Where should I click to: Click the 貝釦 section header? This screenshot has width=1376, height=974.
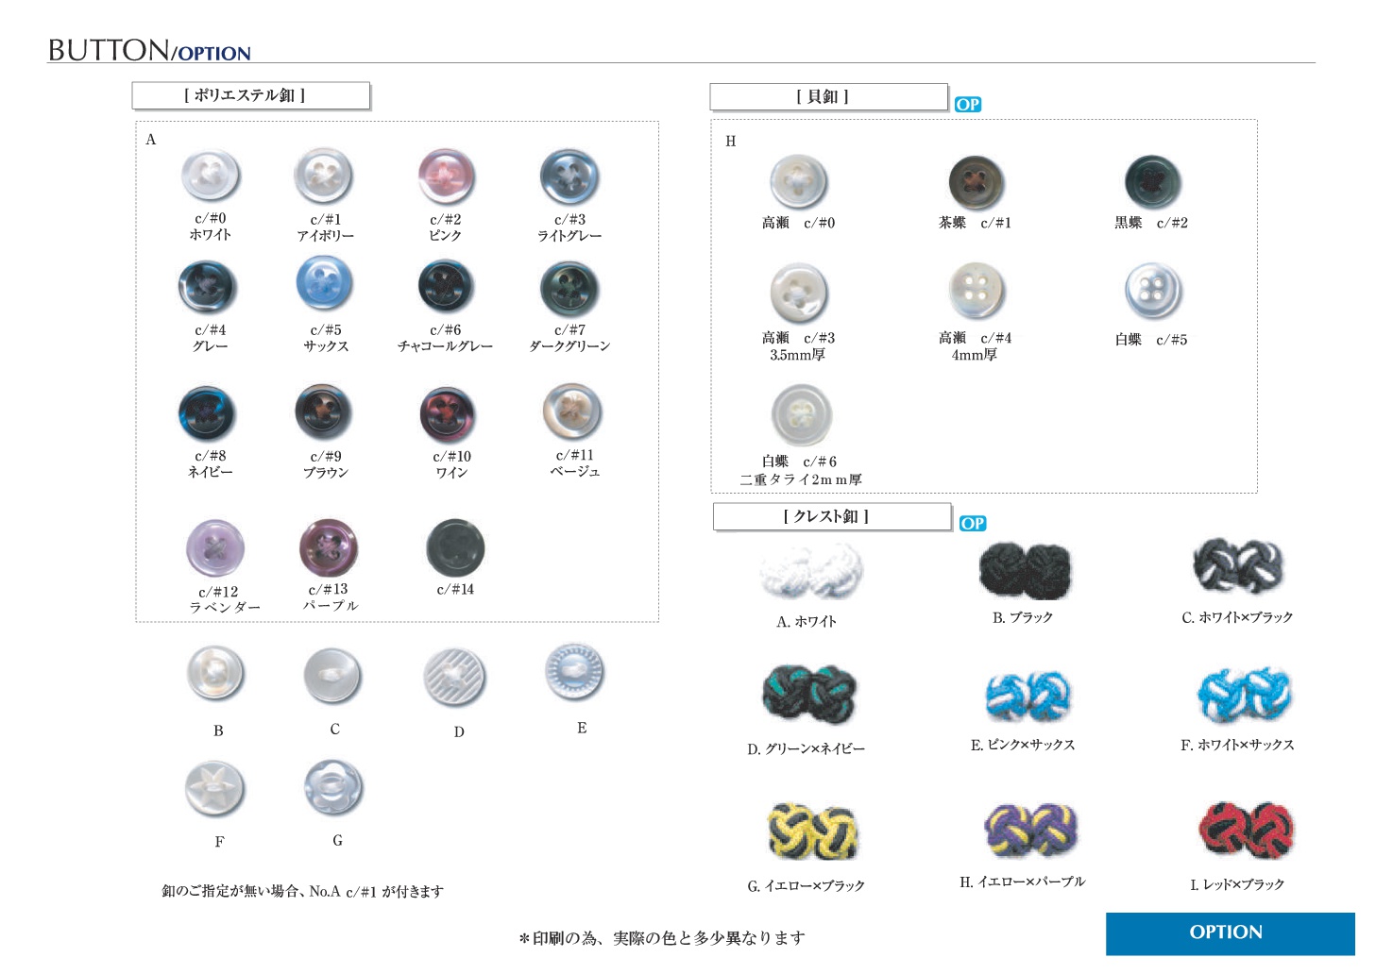[828, 97]
